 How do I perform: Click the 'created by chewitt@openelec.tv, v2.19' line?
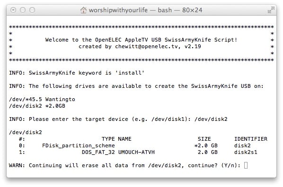140,46
